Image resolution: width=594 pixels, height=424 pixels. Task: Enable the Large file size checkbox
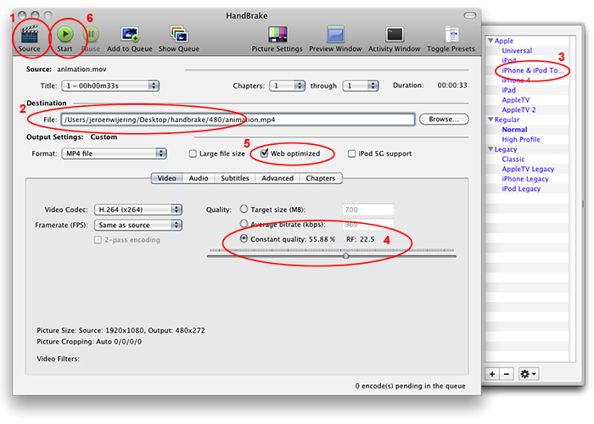click(193, 153)
